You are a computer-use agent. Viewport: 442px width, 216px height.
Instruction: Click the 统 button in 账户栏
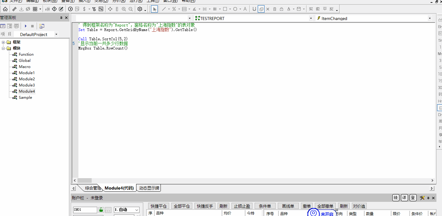(396, 198)
